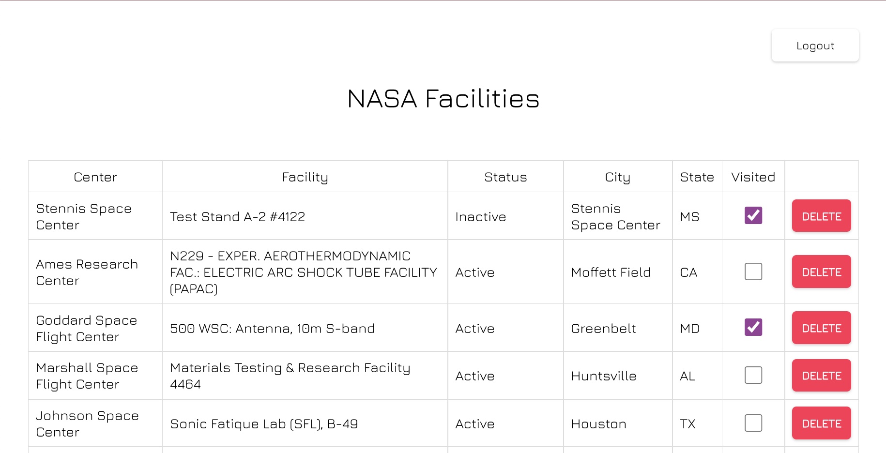Screen dimensions: 886x453
Task: Check Visited for Marshall Materials Testing facility
Action: pyautogui.click(x=753, y=375)
